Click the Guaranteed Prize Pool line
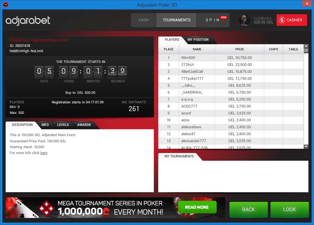 (38, 141)
